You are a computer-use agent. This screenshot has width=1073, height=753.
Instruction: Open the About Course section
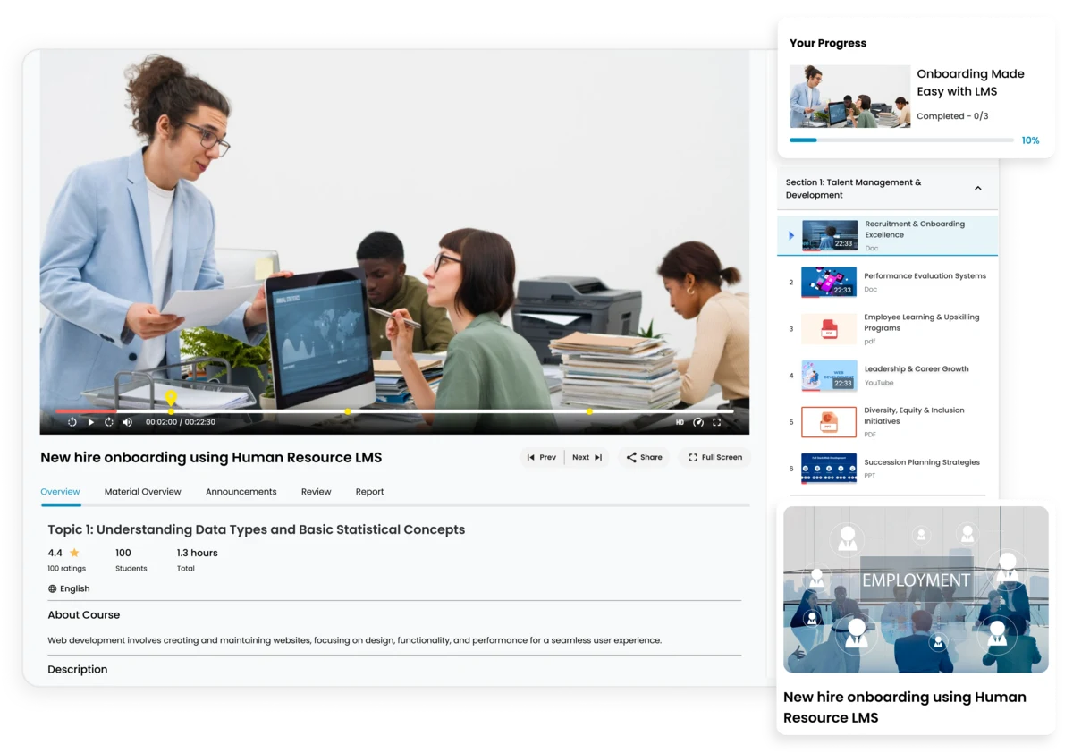pyautogui.click(x=83, y=614)
